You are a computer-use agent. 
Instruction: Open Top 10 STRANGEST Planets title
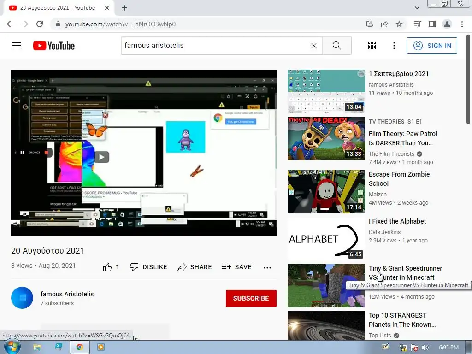[x=402, y=320]
